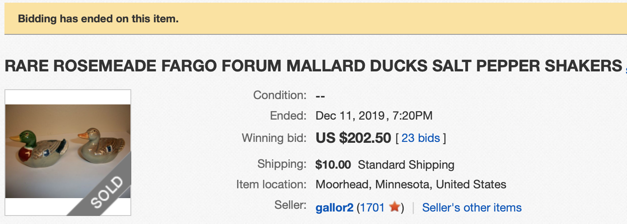The height and width of the screenshot is (224, 627).
Task: Click the US $202.50 winning bid amount
Action: tap(353, 138)
